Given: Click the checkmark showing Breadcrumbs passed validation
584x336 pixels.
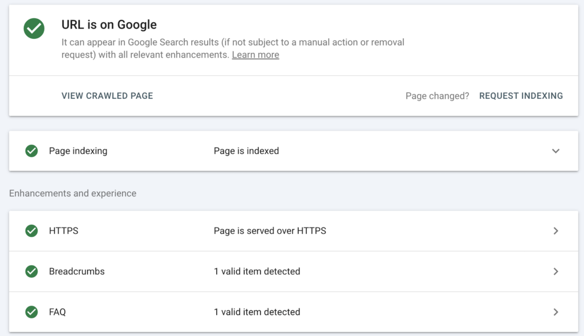Looking at the screenshot, I should (x=31, y=272).
